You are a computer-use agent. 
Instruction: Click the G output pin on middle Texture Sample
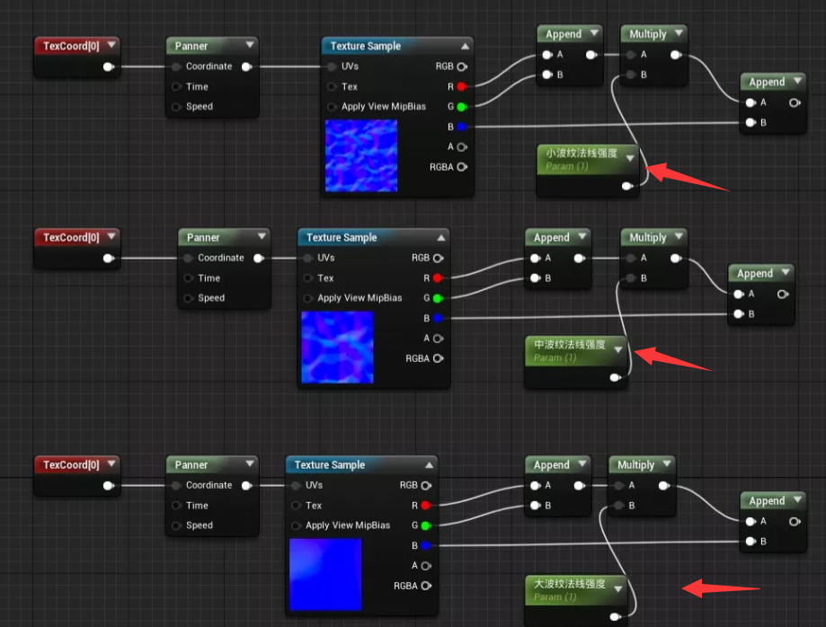pos(437,297)
